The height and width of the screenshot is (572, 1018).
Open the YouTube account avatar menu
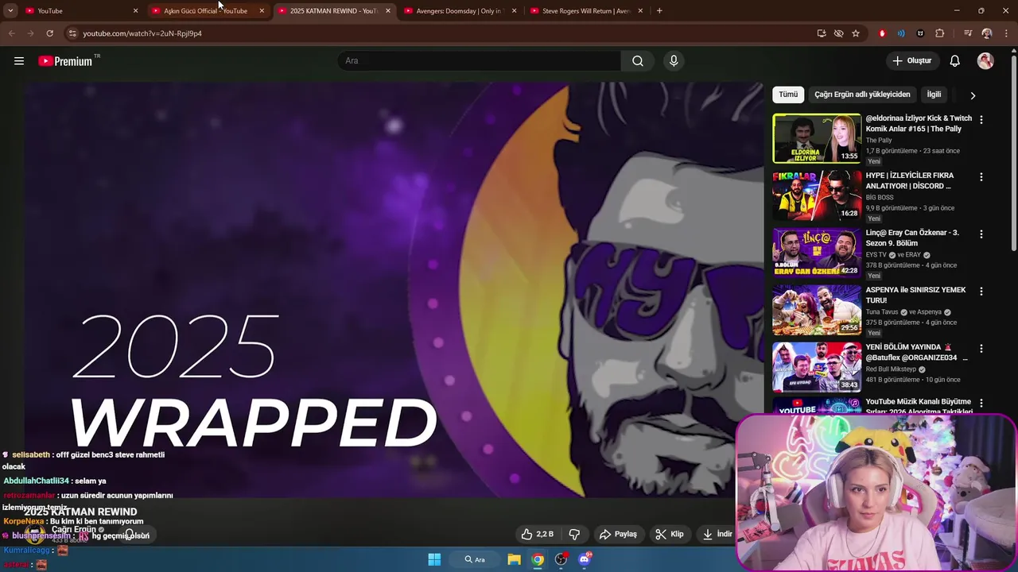pyautogui.click(x=985, y=61)
